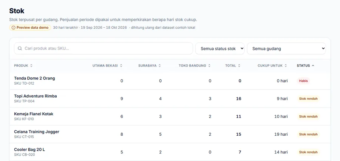Click the total 15 for Celana Training Jogger
The width and height of the screenshot is (340, 161).
click(238, 134)
